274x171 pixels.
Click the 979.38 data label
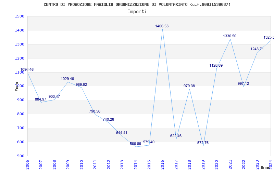[189, 86]
